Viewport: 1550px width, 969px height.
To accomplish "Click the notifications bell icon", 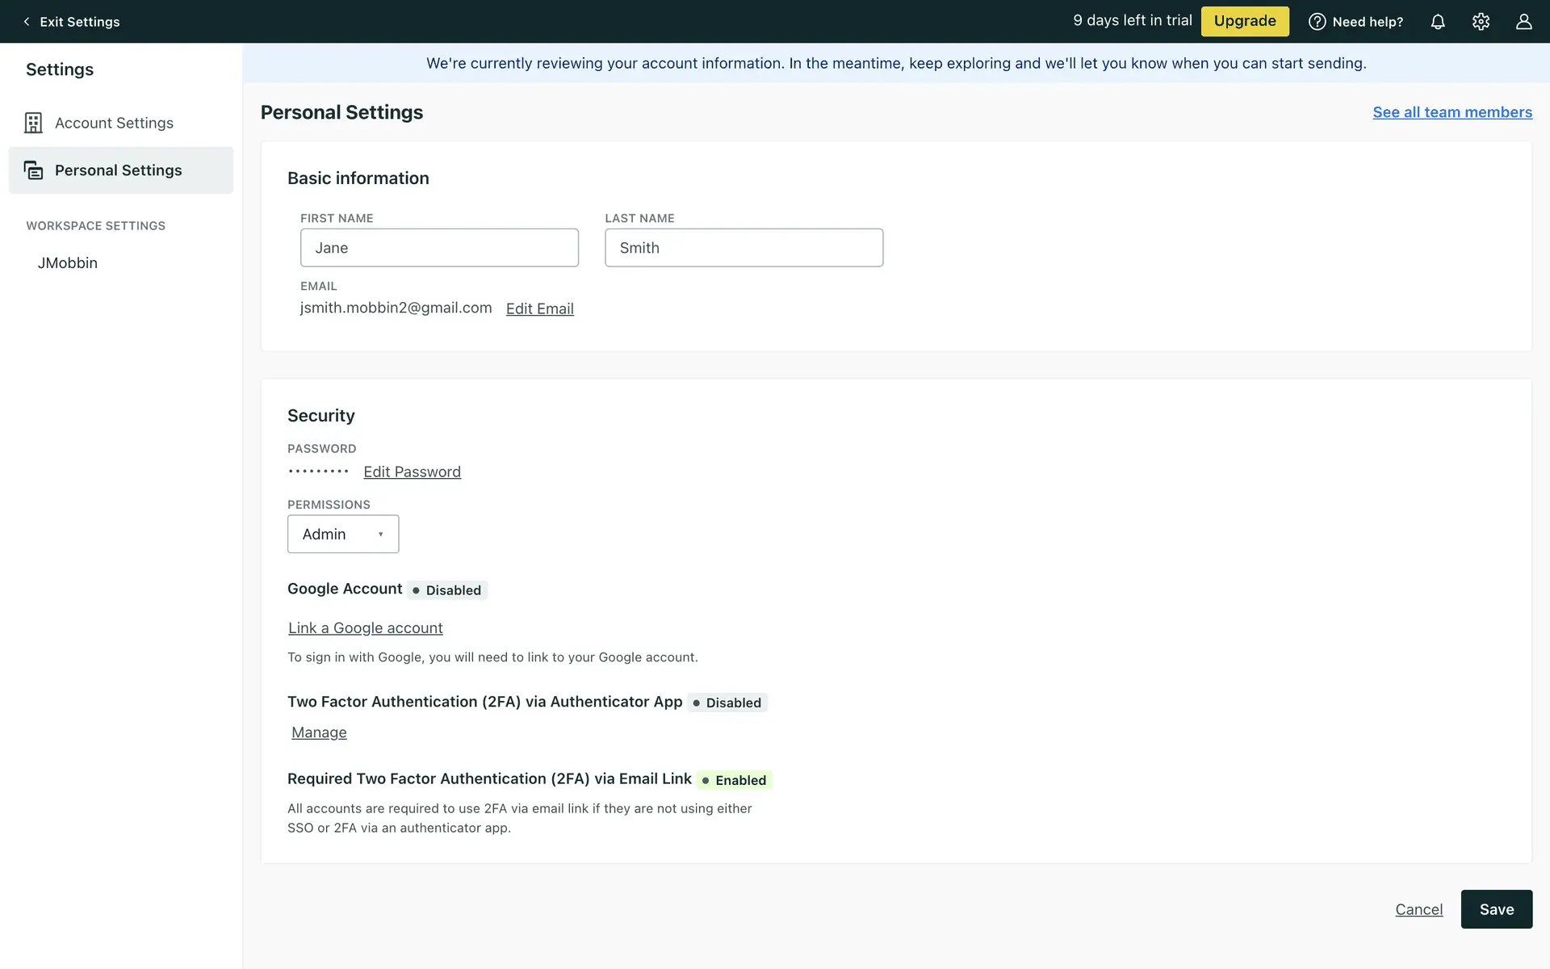I will tap(1438, 22).
